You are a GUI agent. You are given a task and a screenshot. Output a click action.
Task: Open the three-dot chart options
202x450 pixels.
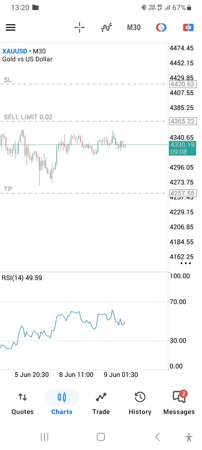(x=186, y=263)
